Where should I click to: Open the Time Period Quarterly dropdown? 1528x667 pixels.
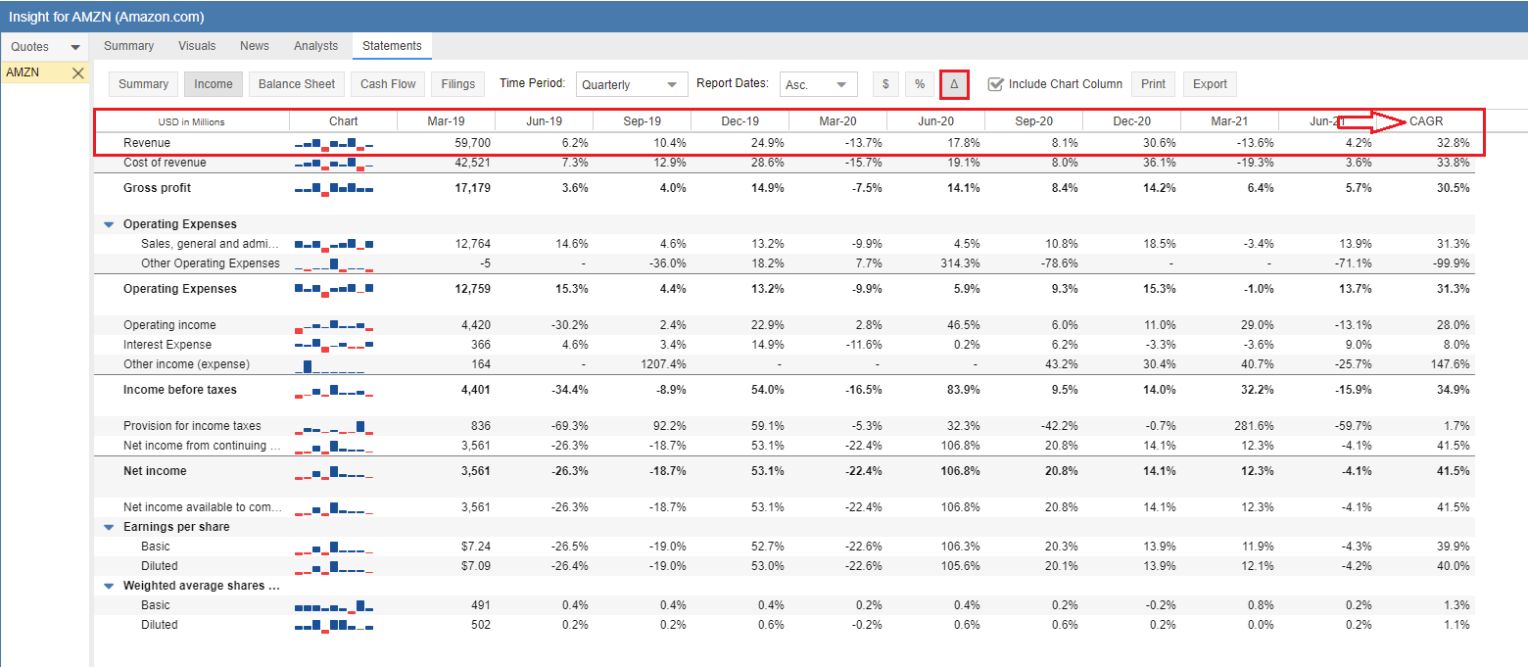point(633,85)
